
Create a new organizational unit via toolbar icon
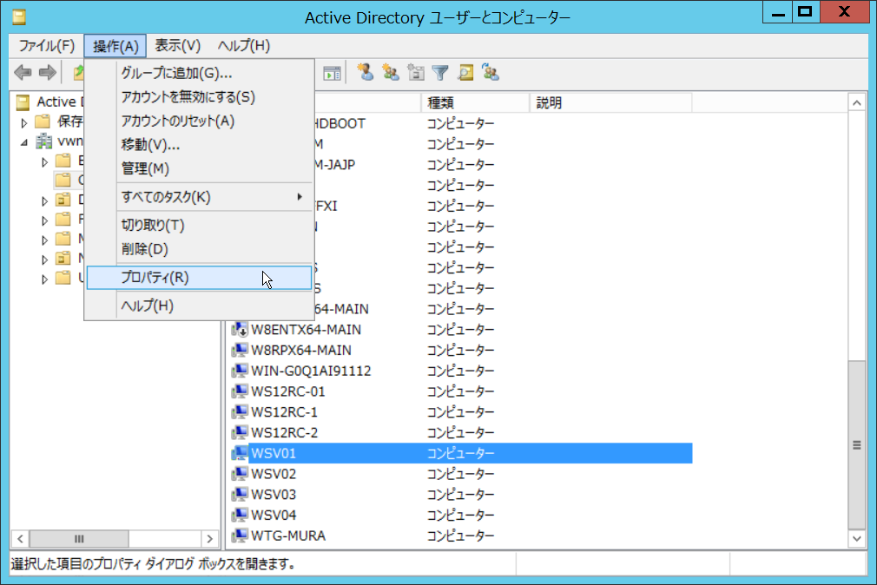(x=416, y=72)
